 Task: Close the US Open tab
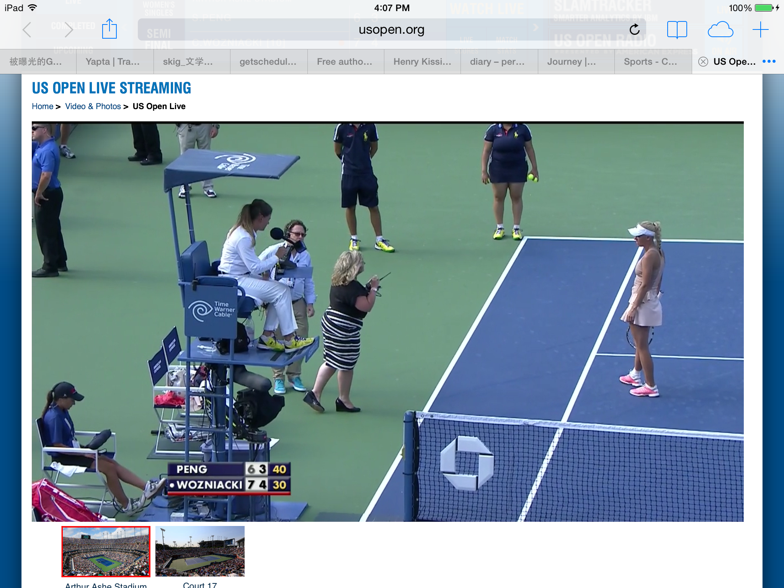tap(703, 62)
